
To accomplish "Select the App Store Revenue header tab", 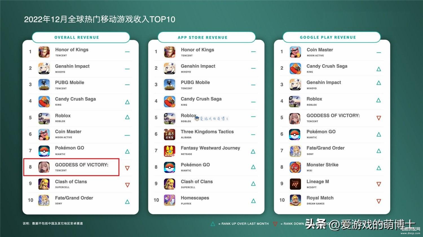I will point(207,37).
